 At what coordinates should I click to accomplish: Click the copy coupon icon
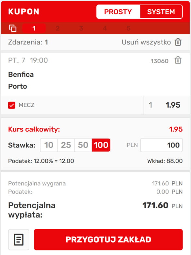click(13, 28)
